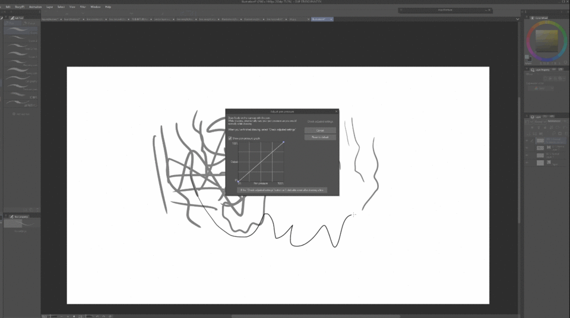
Task: Click the Tool property panel header icon
Action: 12,217
